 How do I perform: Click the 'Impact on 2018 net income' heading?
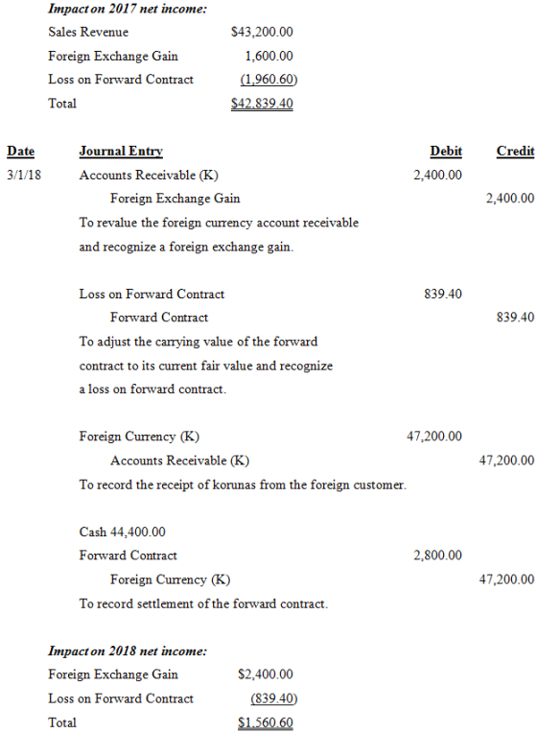coord(128,650)
